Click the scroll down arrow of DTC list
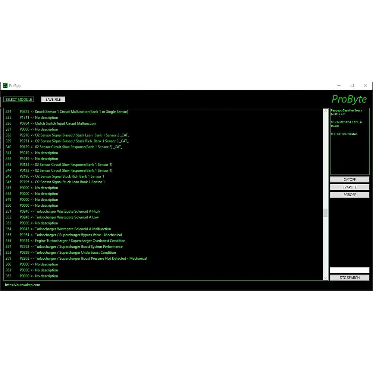 [325, 278]
